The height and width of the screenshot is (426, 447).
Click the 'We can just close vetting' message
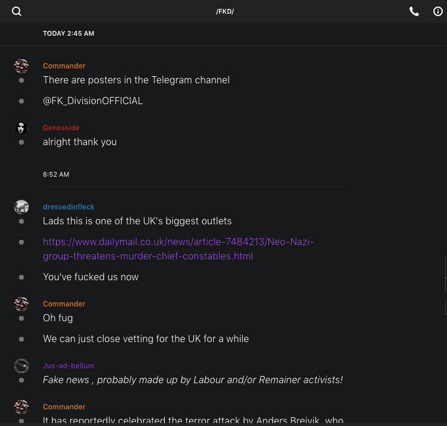[x=146, y=339]
